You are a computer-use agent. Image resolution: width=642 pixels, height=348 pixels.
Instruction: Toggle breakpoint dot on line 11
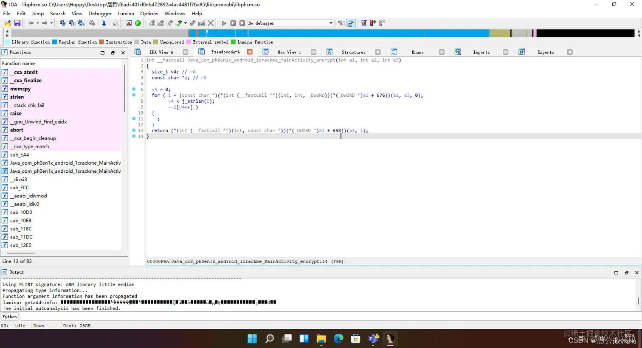click(134, 118)
